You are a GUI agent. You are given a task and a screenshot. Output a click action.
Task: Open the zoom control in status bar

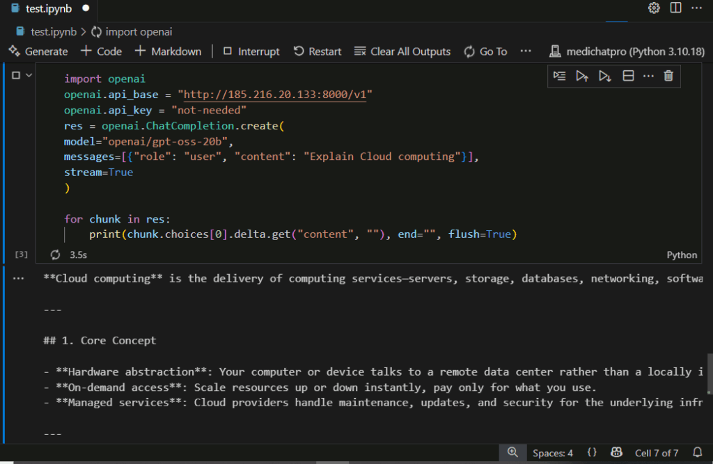[512, 452]
